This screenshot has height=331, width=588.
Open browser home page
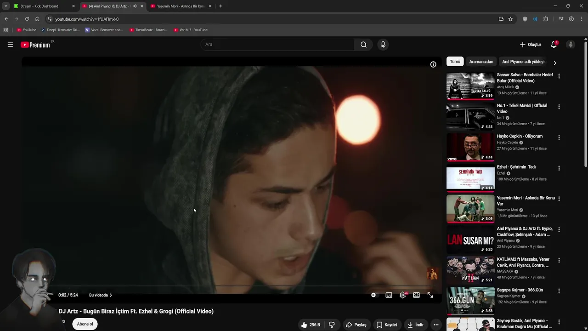point(37,19)
